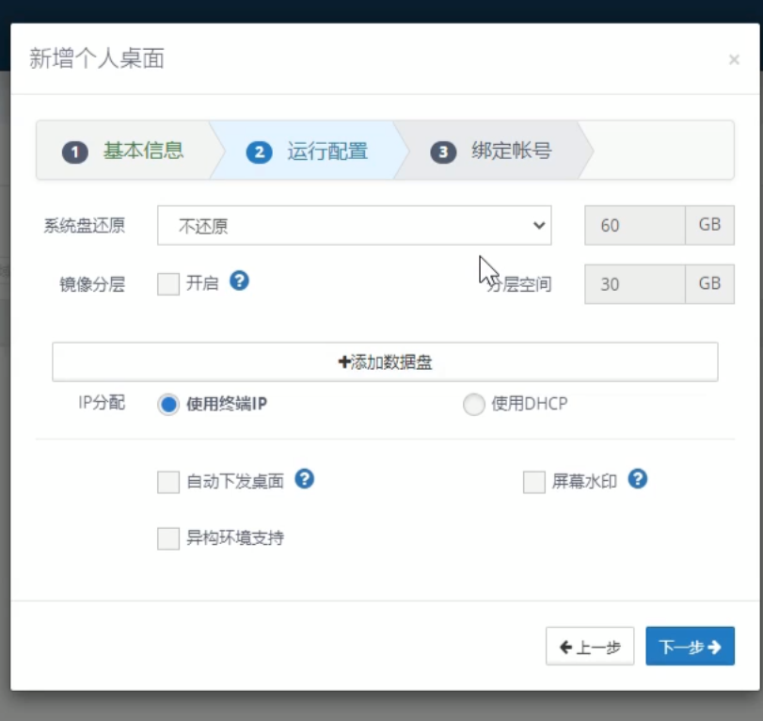Open the 系统盘还原 dropdown

click(x=354, y=226)
